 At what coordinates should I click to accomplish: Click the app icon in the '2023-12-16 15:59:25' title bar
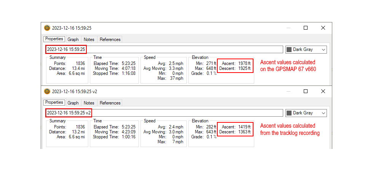[47, 28]
